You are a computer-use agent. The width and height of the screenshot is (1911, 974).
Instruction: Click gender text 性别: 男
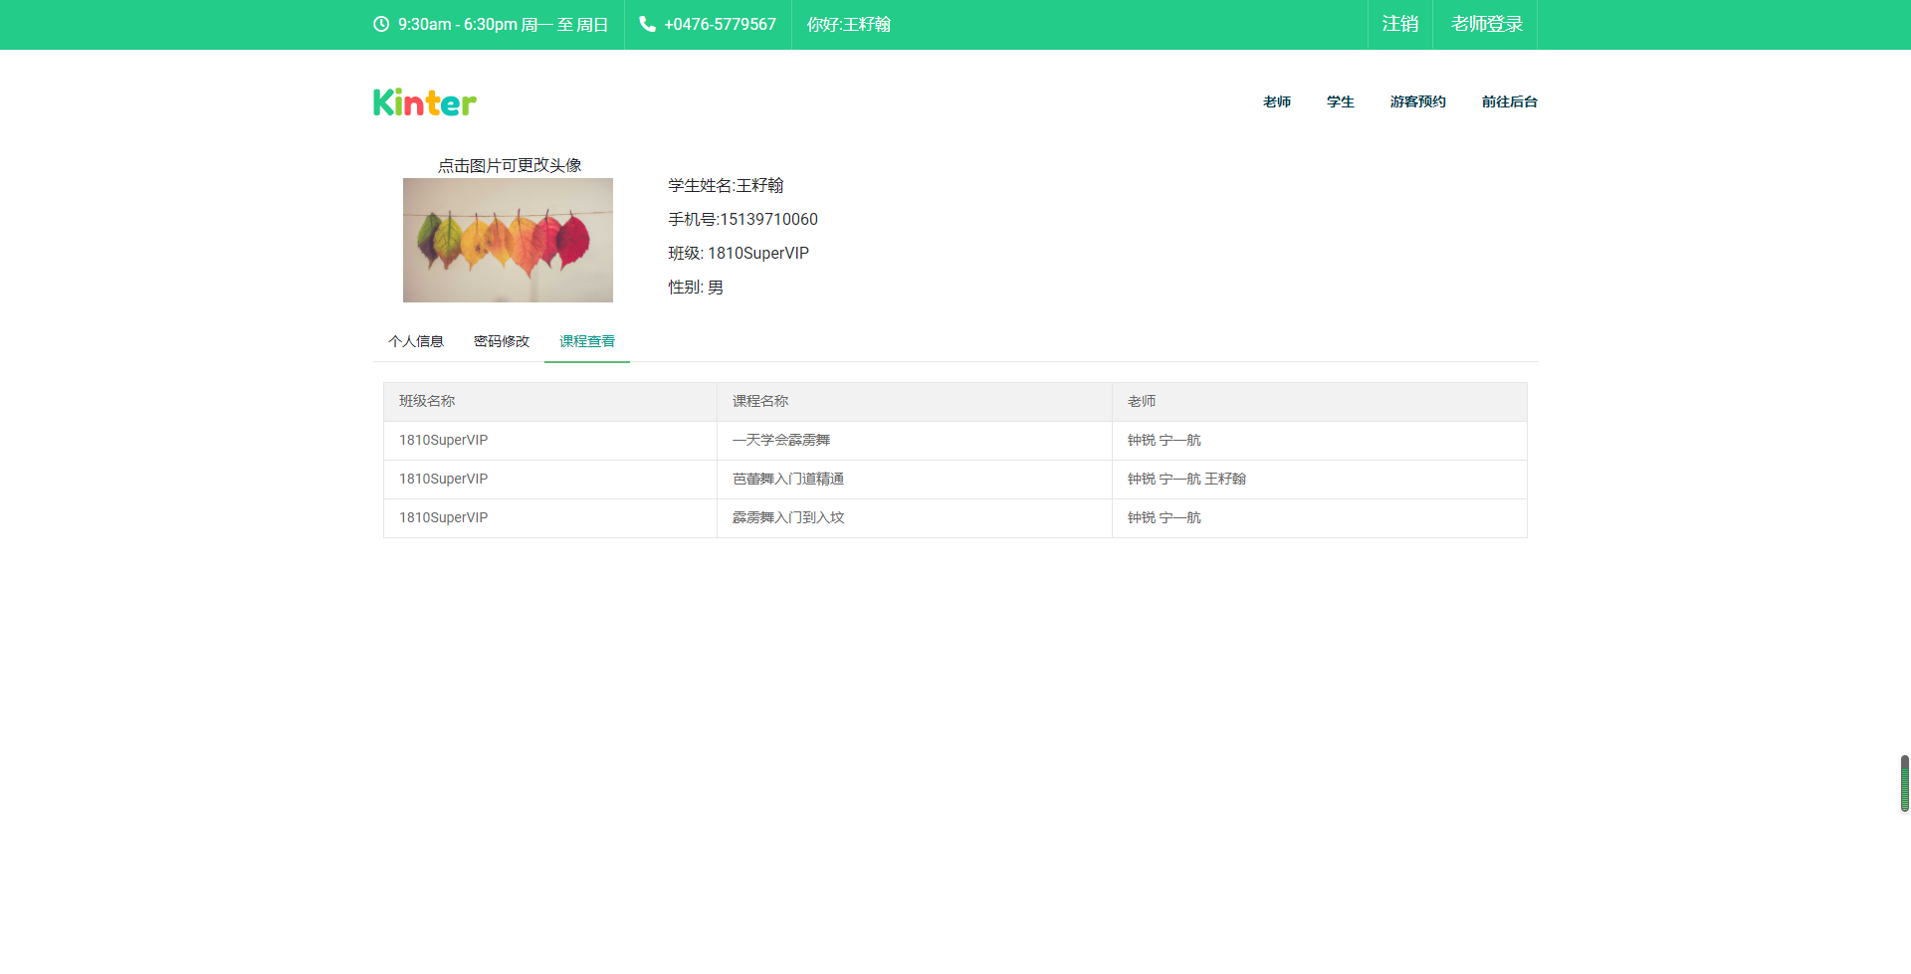point(696,287)
